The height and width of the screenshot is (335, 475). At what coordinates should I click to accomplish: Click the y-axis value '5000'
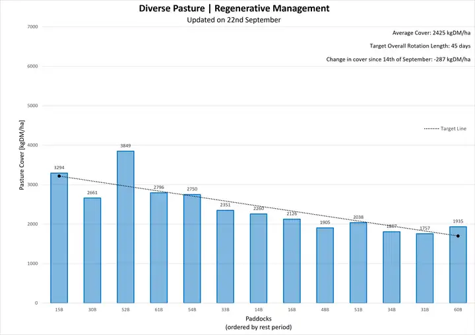(33, 106)
